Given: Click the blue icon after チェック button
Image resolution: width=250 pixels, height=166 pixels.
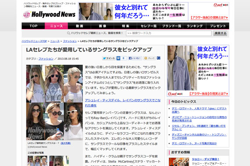Looking at the screenshot, I should tap(158, 58).
